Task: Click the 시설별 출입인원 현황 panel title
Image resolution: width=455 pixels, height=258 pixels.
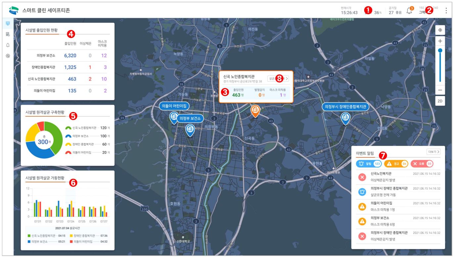Action: pyautogui.click(x=42, y=30)
